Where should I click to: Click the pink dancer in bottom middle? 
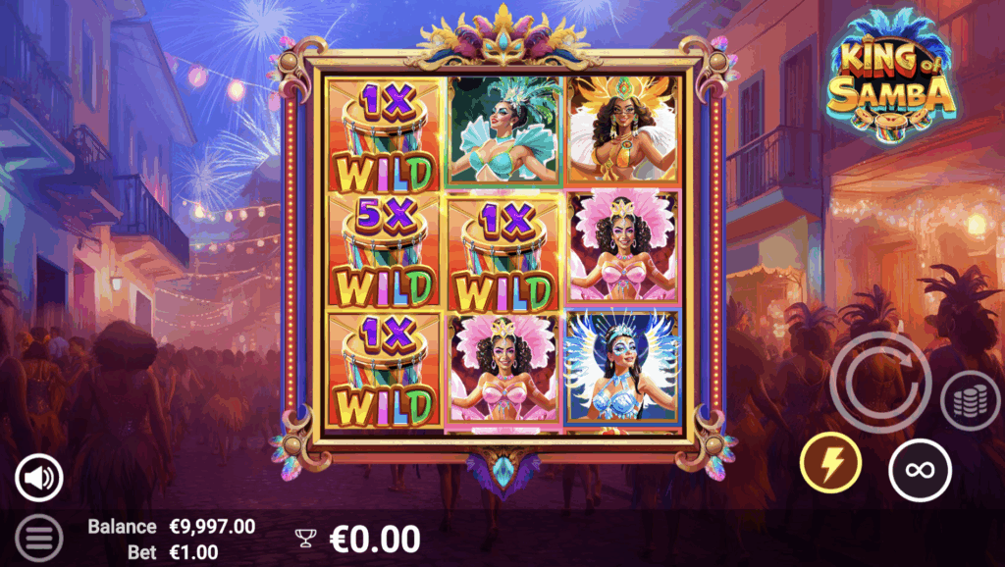click(x=503, y=369)
